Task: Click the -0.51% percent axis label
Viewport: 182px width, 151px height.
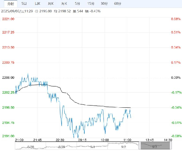Action: coord(176,122)
